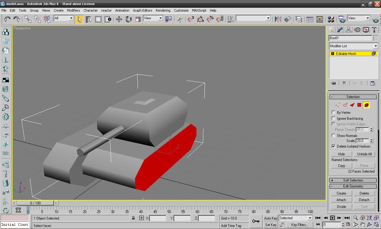Activate Select and Move tool
Screen dimensions: 381x229
119,19
